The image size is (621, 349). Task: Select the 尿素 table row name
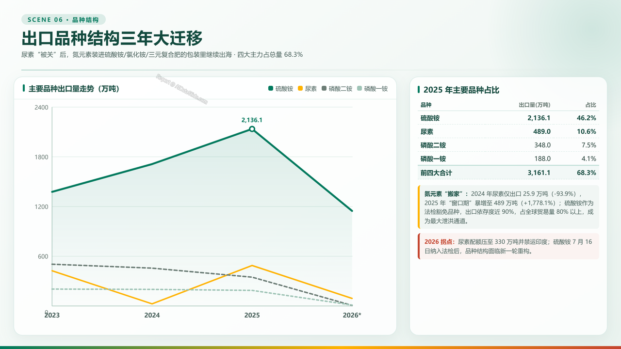[427, 131]
